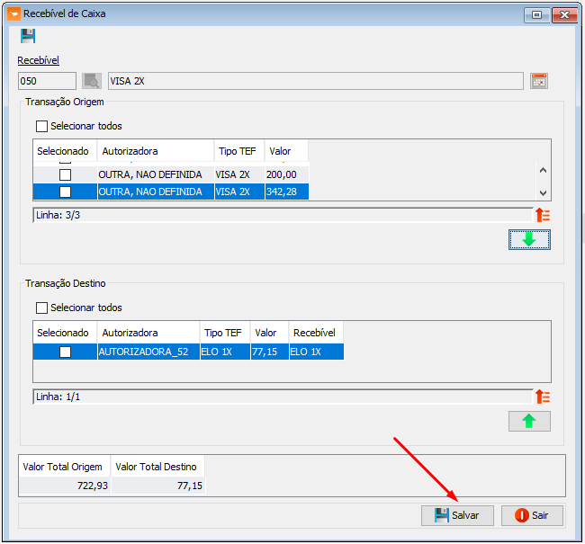Viewport: 585px width, 544px height.
Task: Enable Selecionar todos in Transação Origem
Action: click(x=42, y=127)
